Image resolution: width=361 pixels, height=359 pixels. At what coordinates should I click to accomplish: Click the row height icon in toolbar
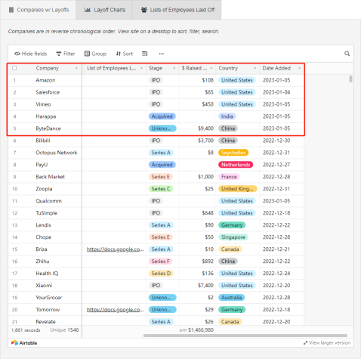[145, 54]
